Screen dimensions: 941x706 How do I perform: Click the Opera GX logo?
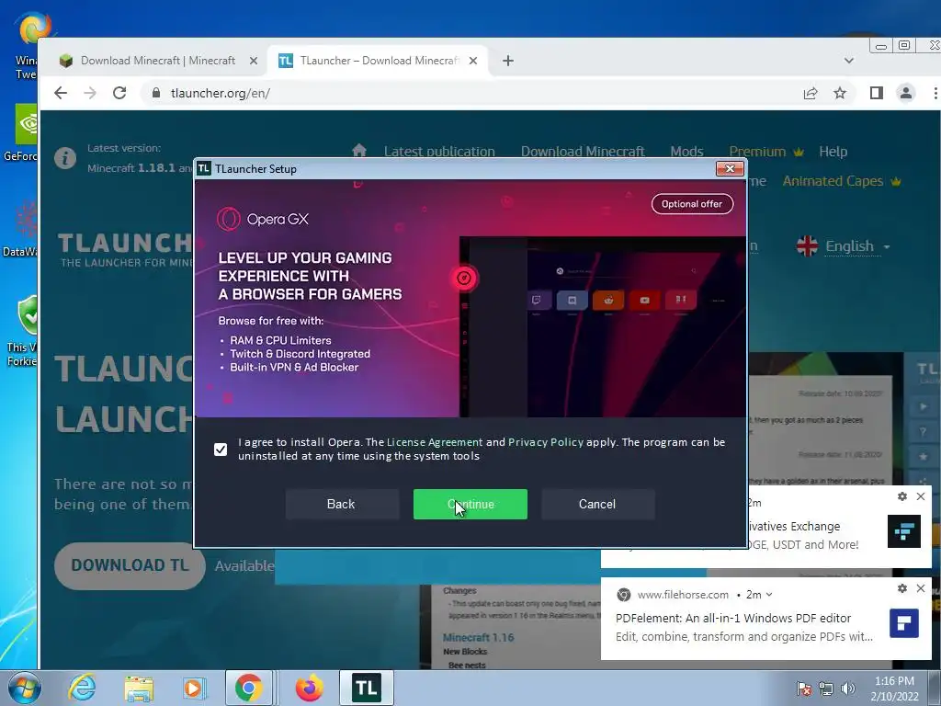click(263, 219)
